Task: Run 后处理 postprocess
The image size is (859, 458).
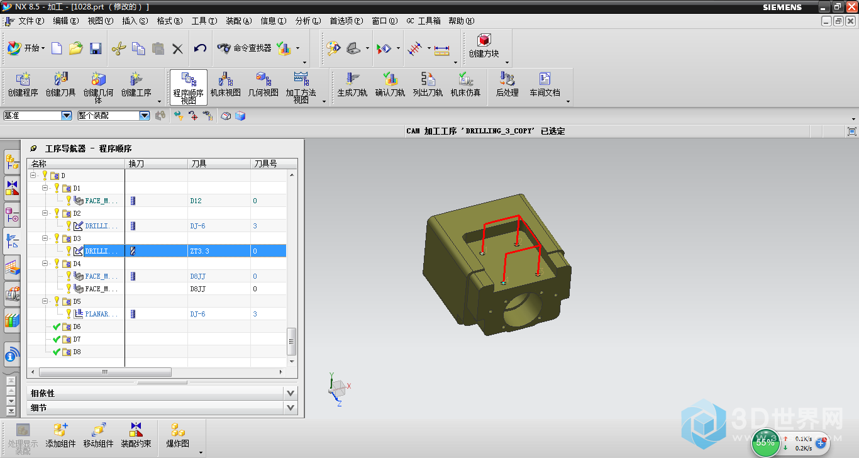Action: (507, 85)
